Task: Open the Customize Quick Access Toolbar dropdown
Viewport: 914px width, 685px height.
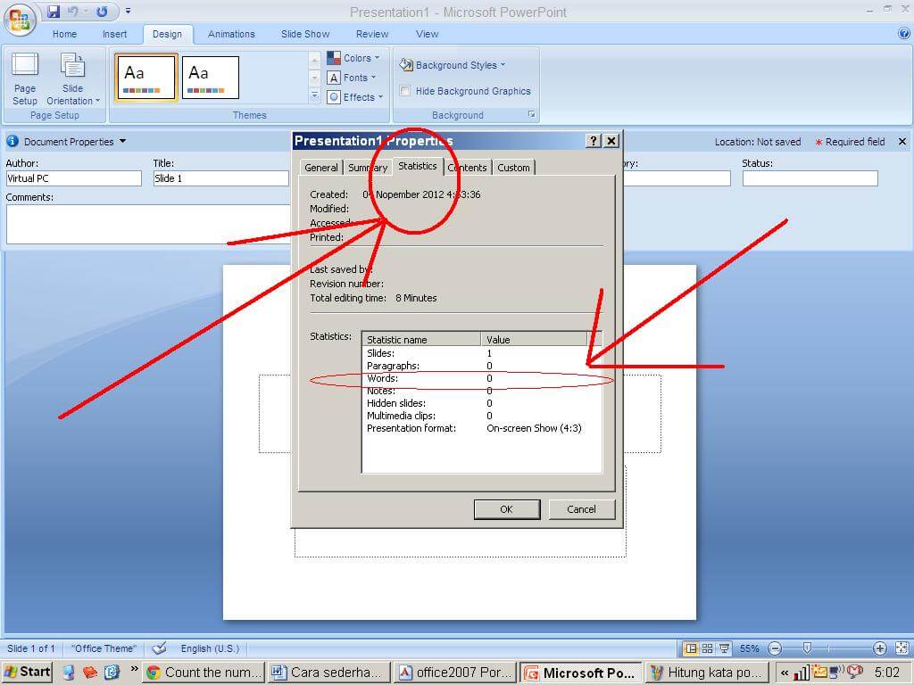Action: click(128, 11)
